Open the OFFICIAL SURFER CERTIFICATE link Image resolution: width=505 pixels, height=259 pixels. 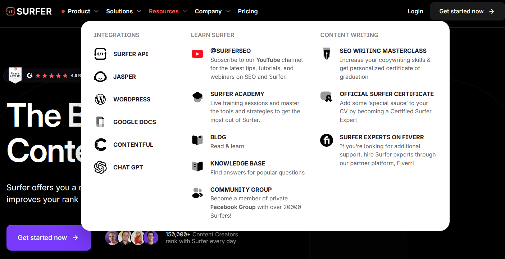pos(387,94)
